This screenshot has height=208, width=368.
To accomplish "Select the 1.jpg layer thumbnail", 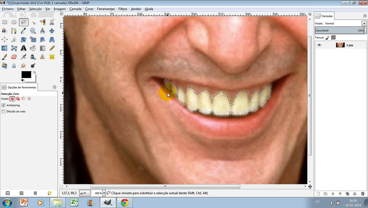I will (340, 45).
